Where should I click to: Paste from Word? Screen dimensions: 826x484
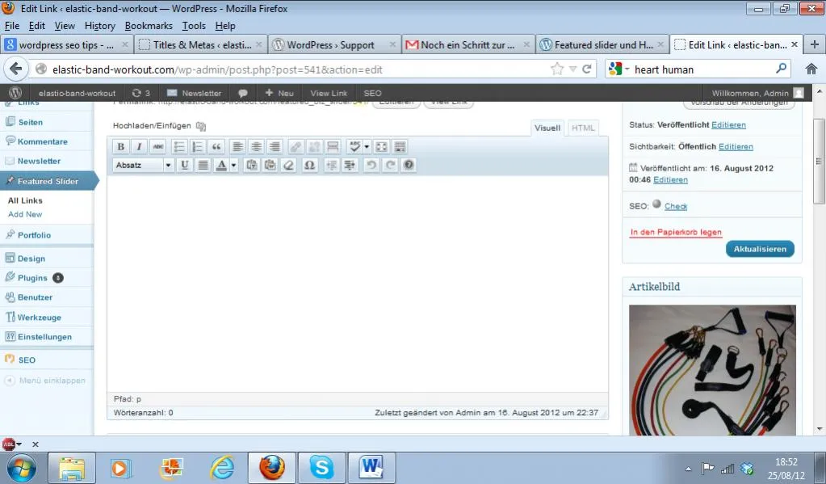click(x=270, y=165)
